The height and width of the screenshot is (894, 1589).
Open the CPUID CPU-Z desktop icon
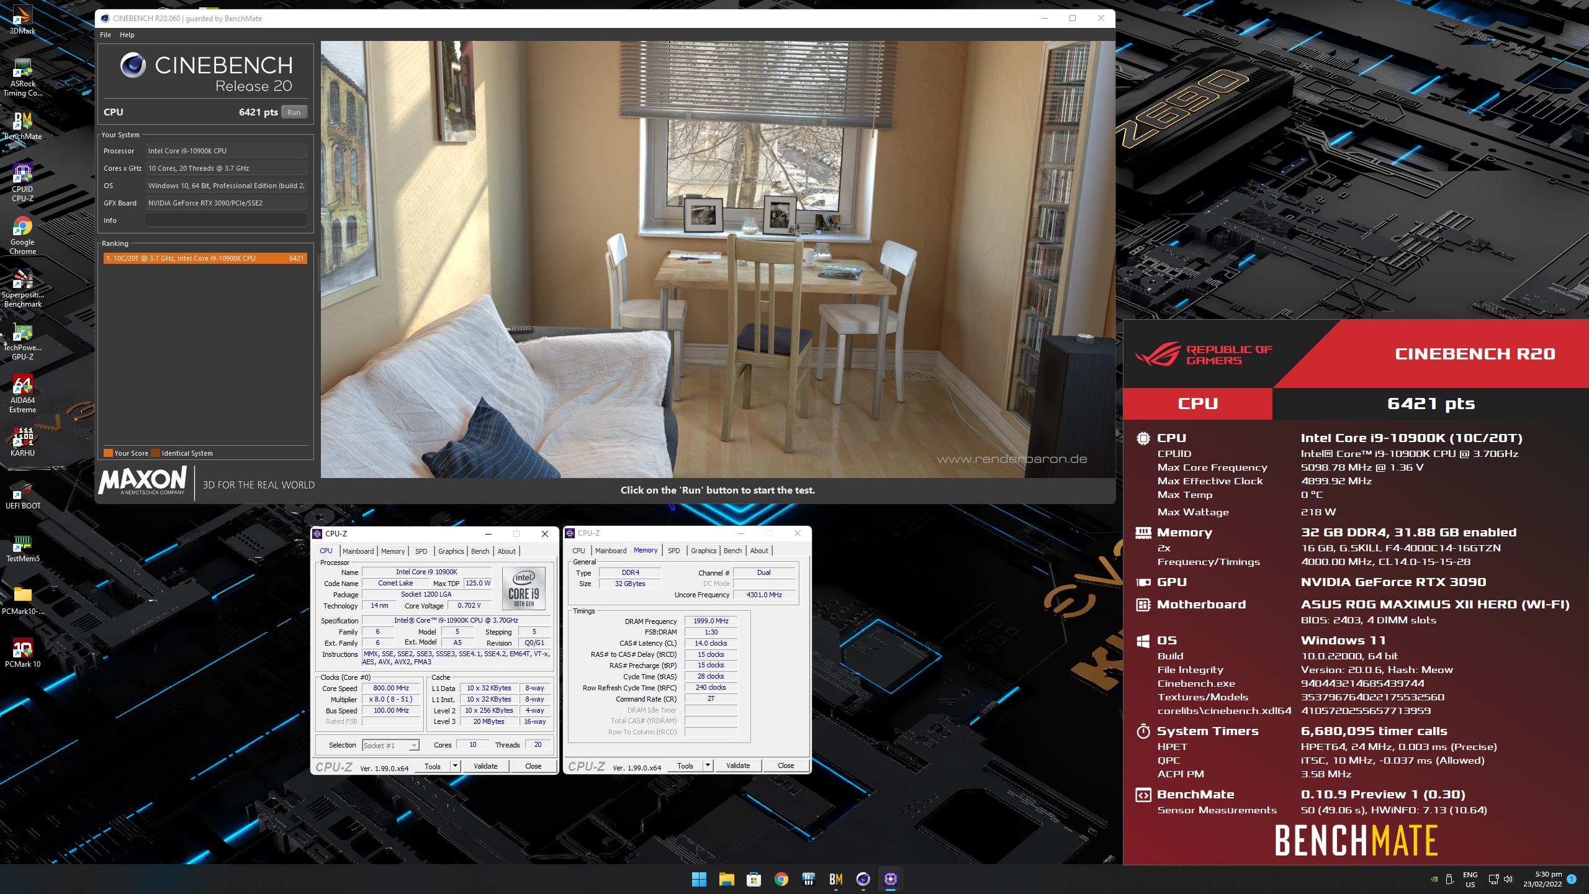[x=22, y=182]
